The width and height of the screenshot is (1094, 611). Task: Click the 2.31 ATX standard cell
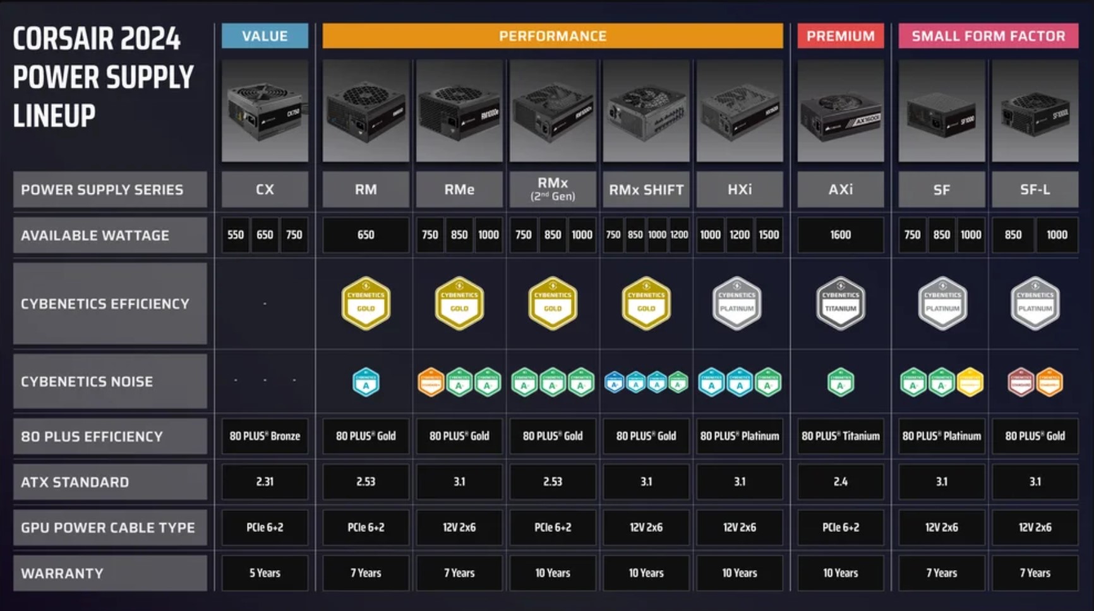point(265,481)
